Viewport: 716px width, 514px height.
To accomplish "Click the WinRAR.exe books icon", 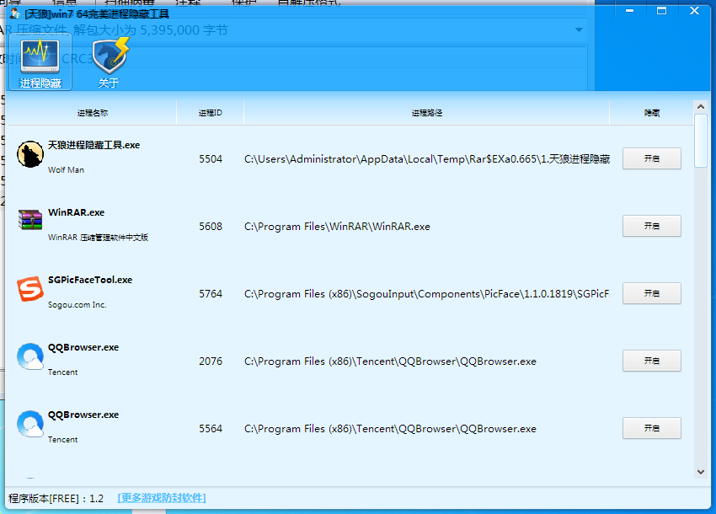I will (x=30, y=221).
